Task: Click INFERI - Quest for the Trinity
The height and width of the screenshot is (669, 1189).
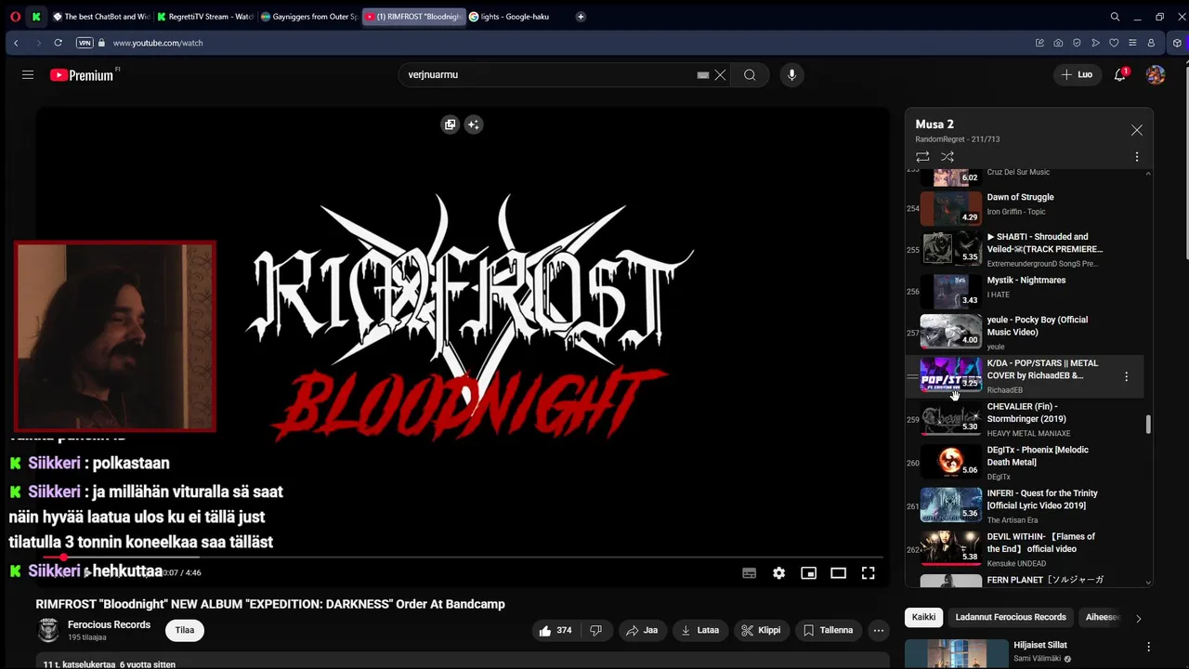Action: coord(1025,506)
